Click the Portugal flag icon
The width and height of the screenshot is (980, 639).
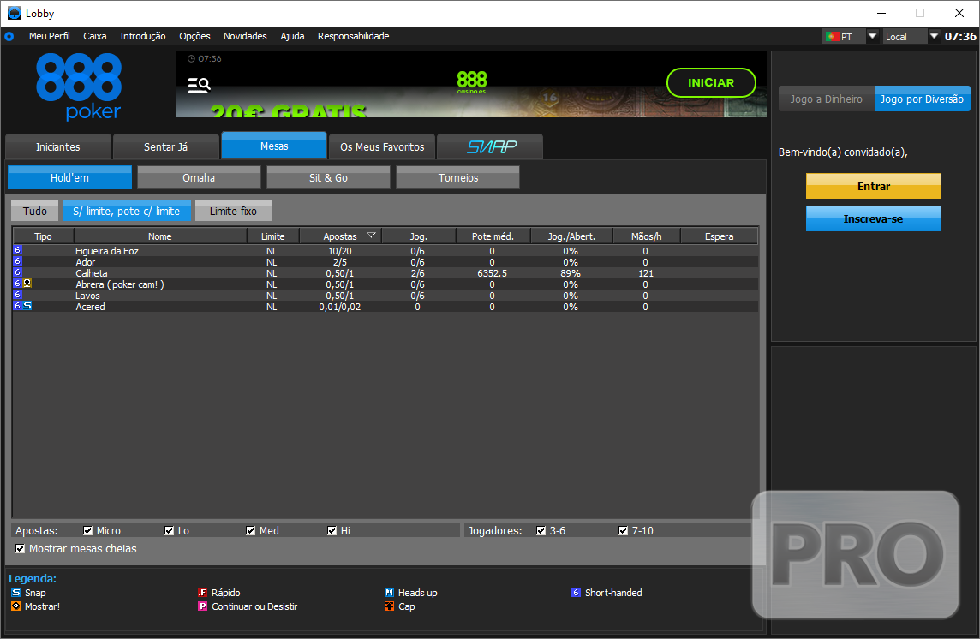click(832, 36)
